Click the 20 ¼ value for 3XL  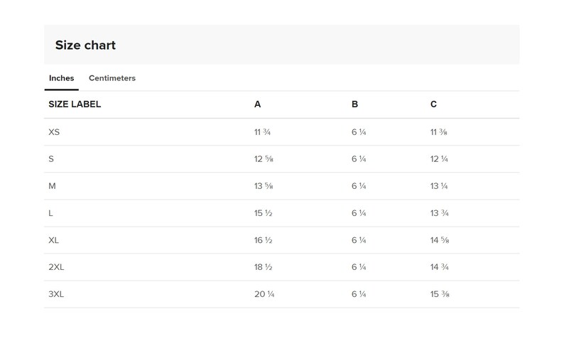264,294
